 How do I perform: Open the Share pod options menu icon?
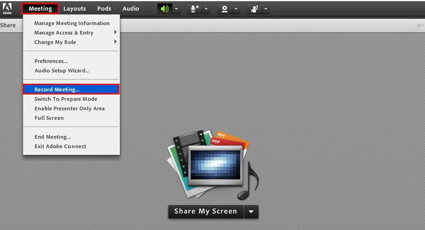(420, 25)
